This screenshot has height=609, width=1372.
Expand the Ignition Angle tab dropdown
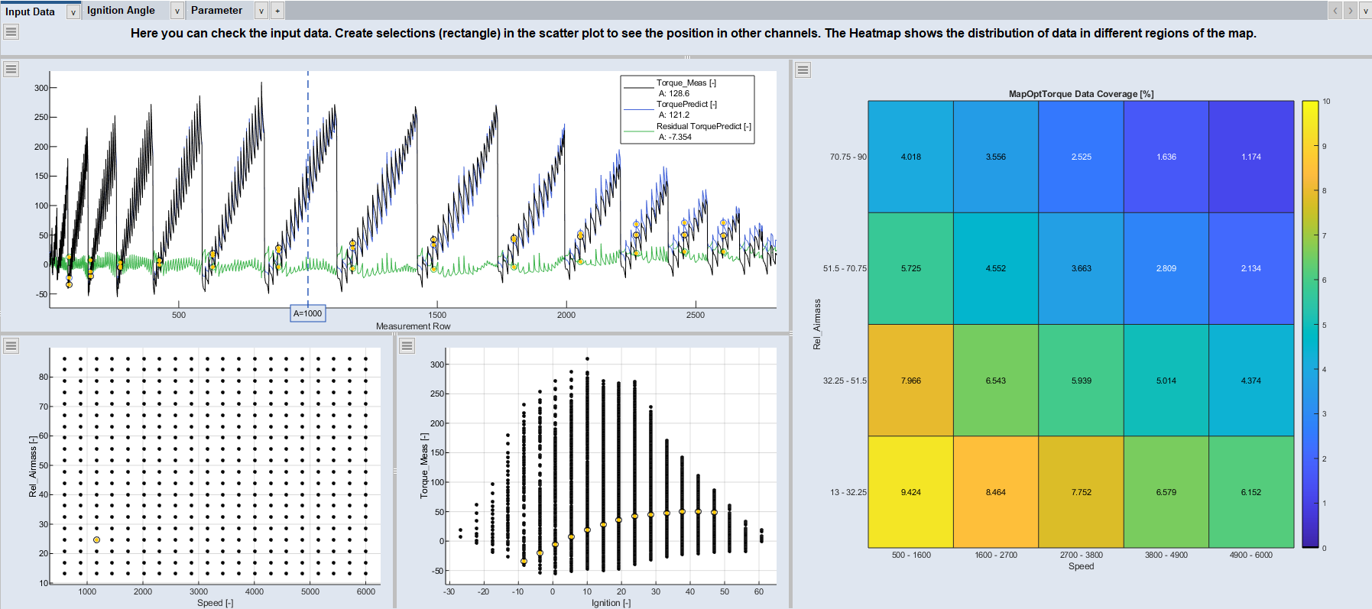tap(177, 11)
